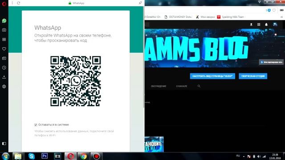Click the YouTube upload arrow icon

tap(251, 24)
